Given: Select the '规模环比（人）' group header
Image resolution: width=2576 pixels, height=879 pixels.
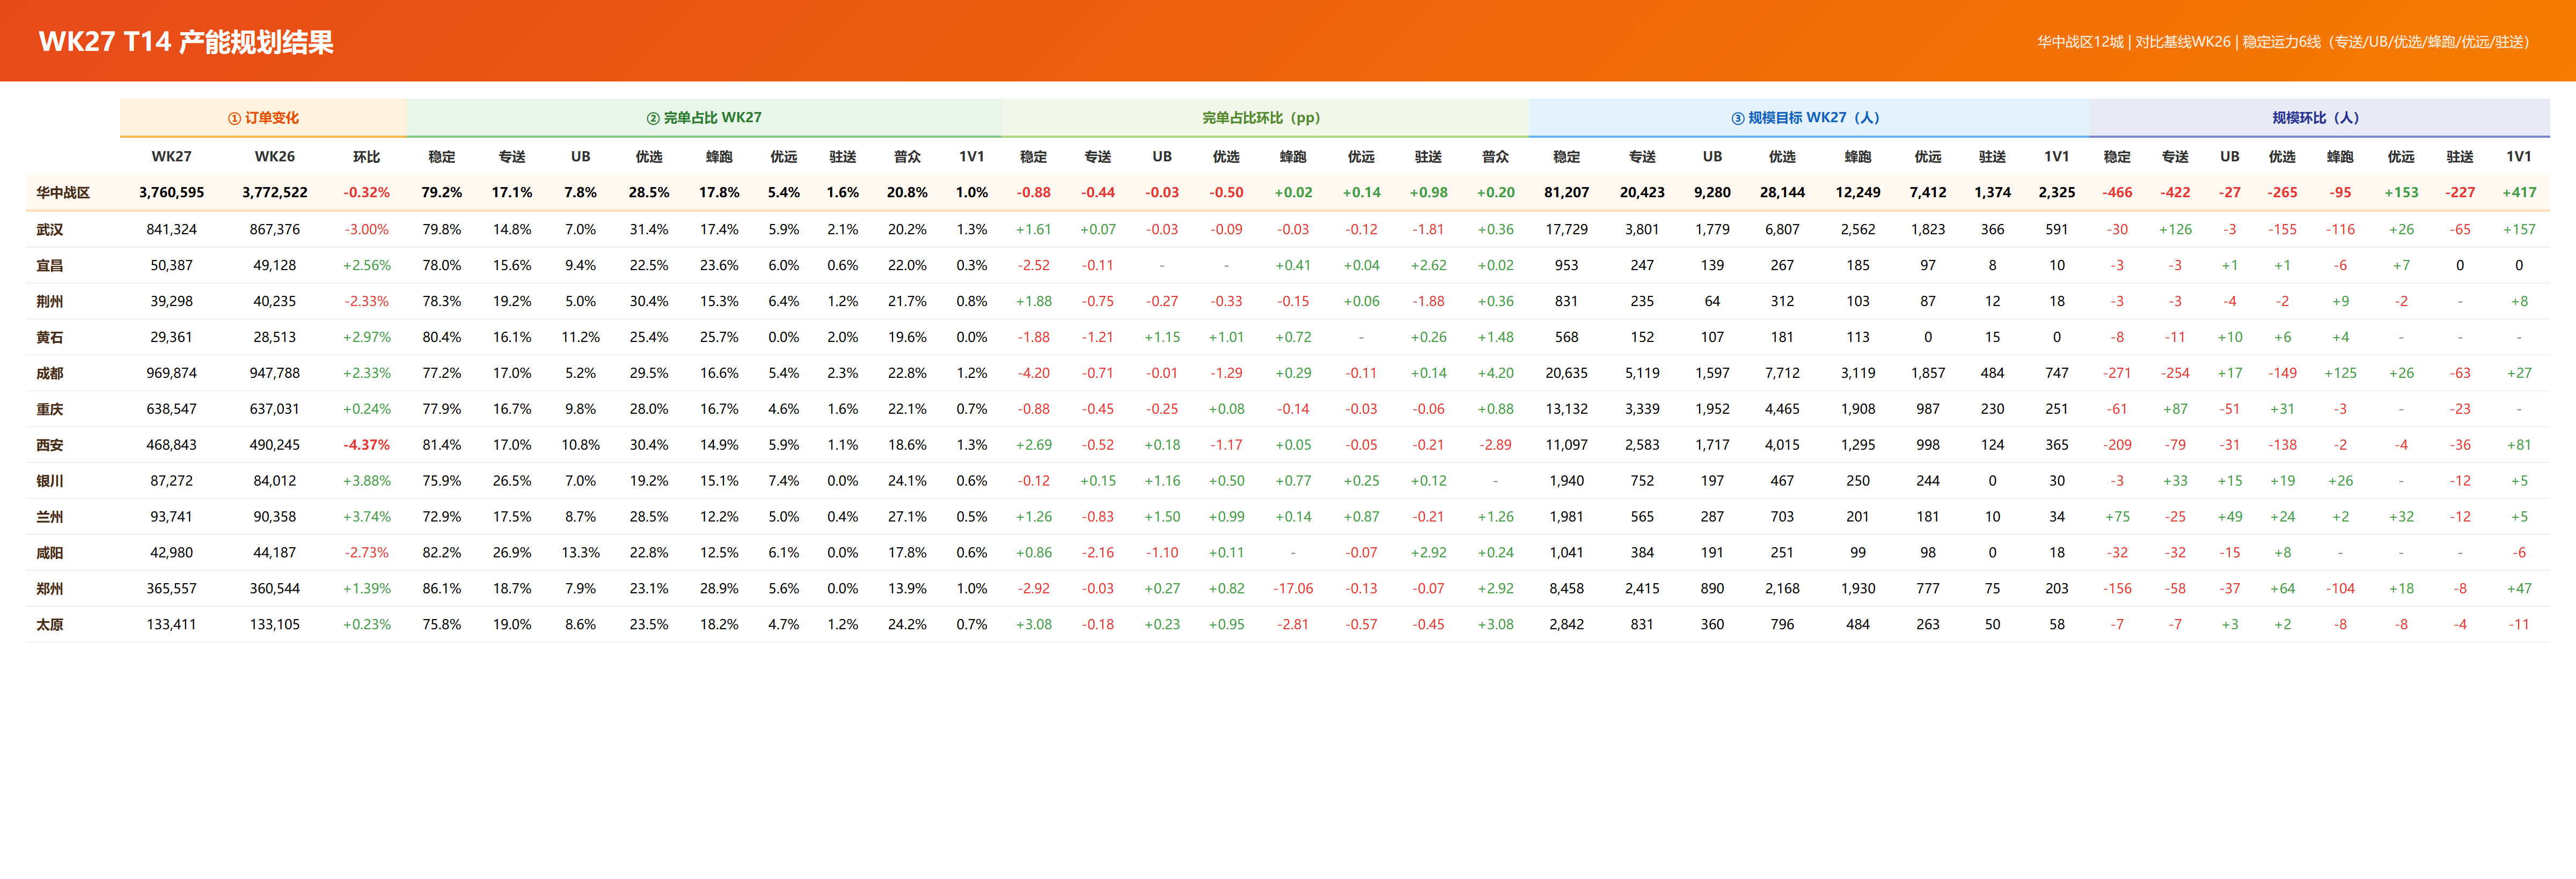Looking at the screenshot, I should click(x=2319, y=118).
